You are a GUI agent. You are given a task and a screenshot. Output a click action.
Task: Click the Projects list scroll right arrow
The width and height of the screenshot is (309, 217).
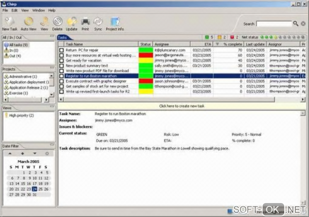(x=46, y=100)
